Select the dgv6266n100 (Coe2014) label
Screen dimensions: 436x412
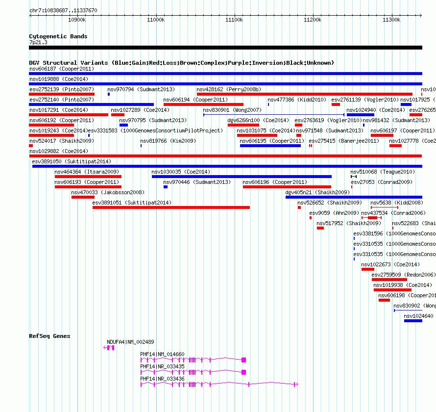258,120
